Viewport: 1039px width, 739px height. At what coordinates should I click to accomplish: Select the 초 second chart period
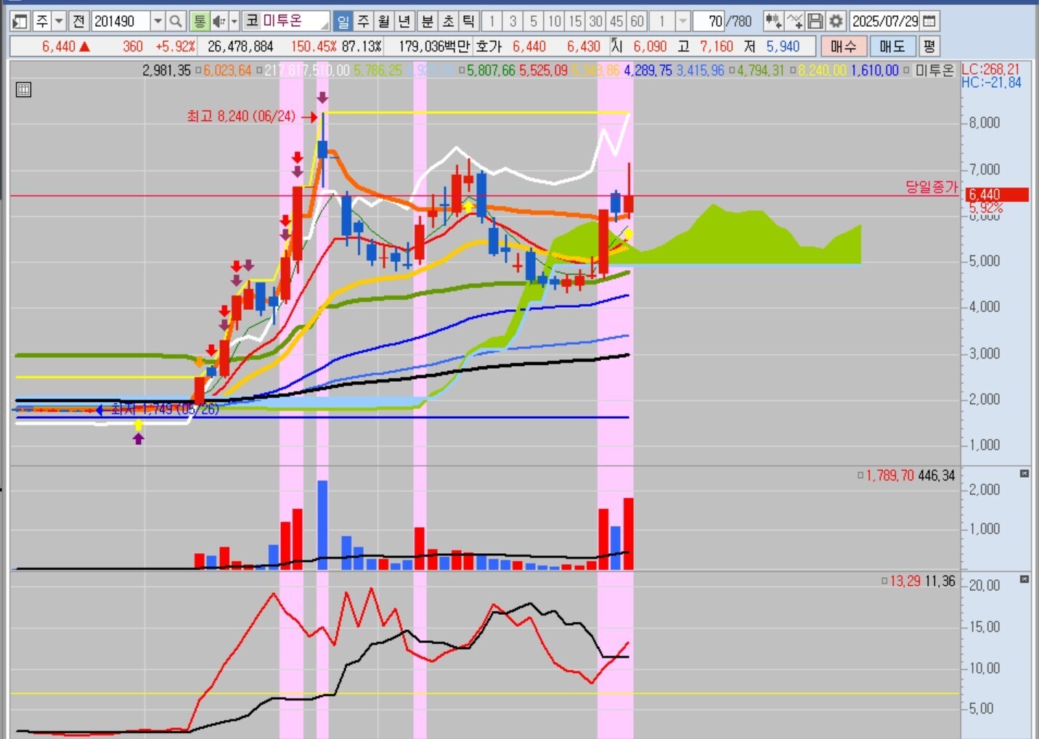point(448,21)
